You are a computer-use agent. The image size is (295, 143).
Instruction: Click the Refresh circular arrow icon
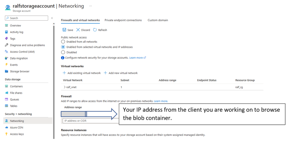(95, 30)
